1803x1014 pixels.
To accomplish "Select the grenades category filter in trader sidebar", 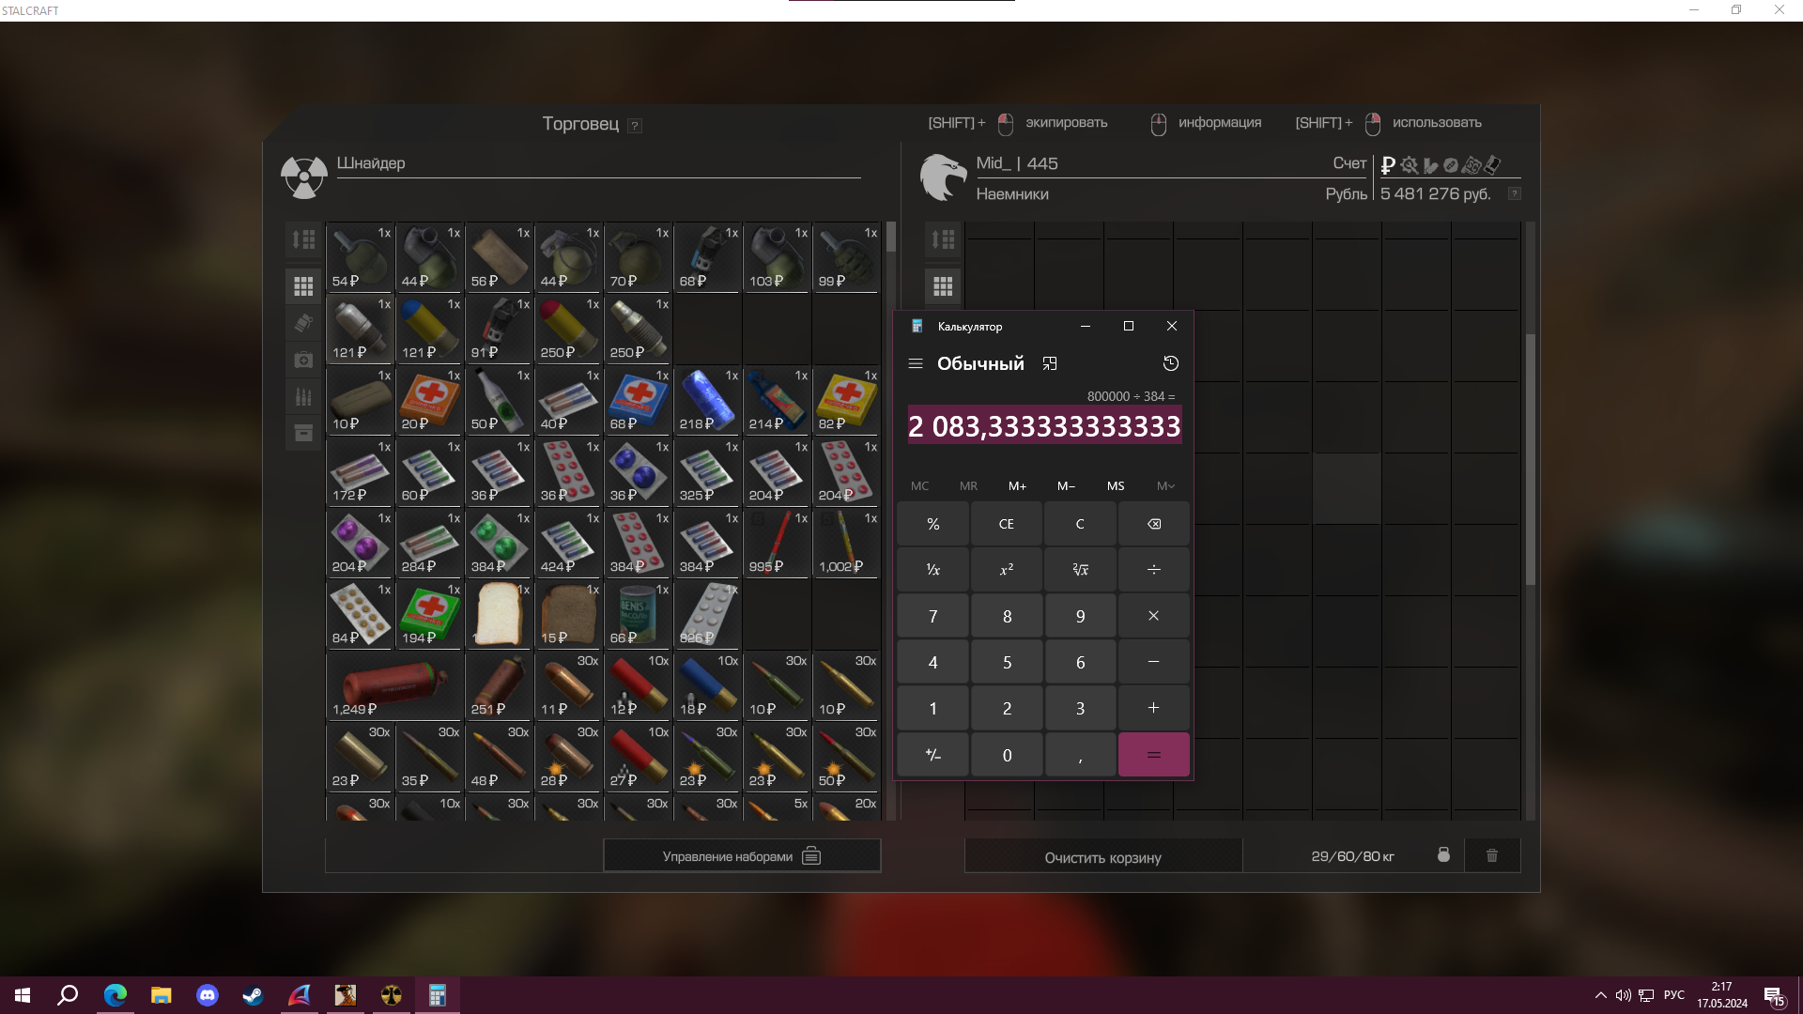I will click(303, 323).
